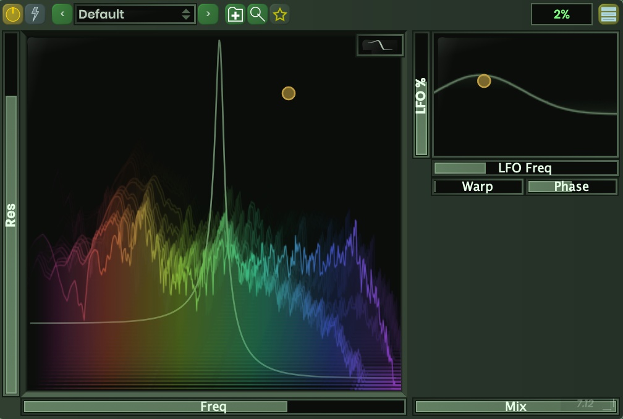Click the lightning bolt icon
This screenshot has width=623, height=419.
tap(35, 14)
